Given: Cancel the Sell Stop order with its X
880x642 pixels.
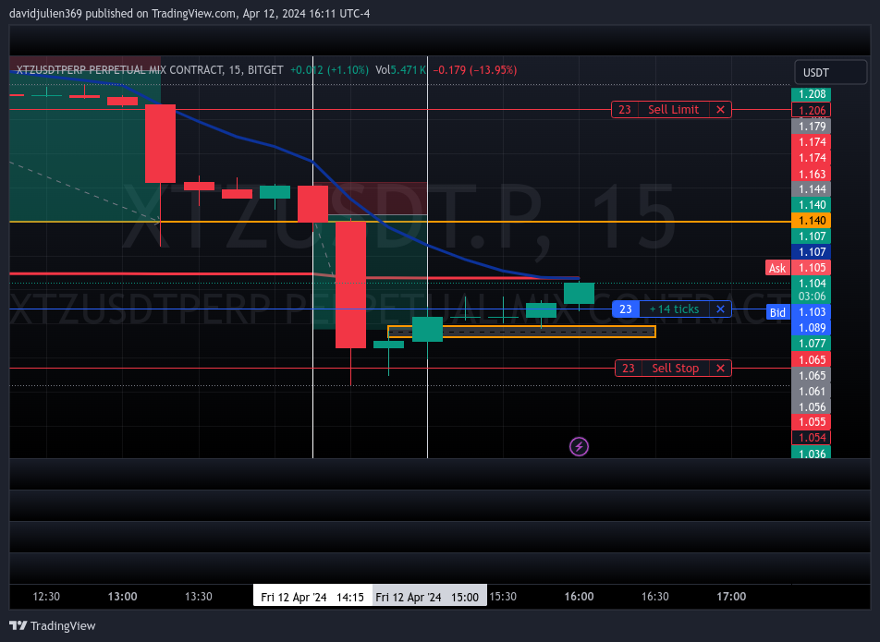Looking at the screenshot, I should [720, 369].
